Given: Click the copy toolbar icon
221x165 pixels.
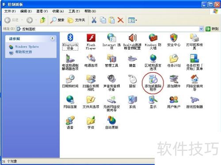Looking at the screenshot, I should point(103,20).
